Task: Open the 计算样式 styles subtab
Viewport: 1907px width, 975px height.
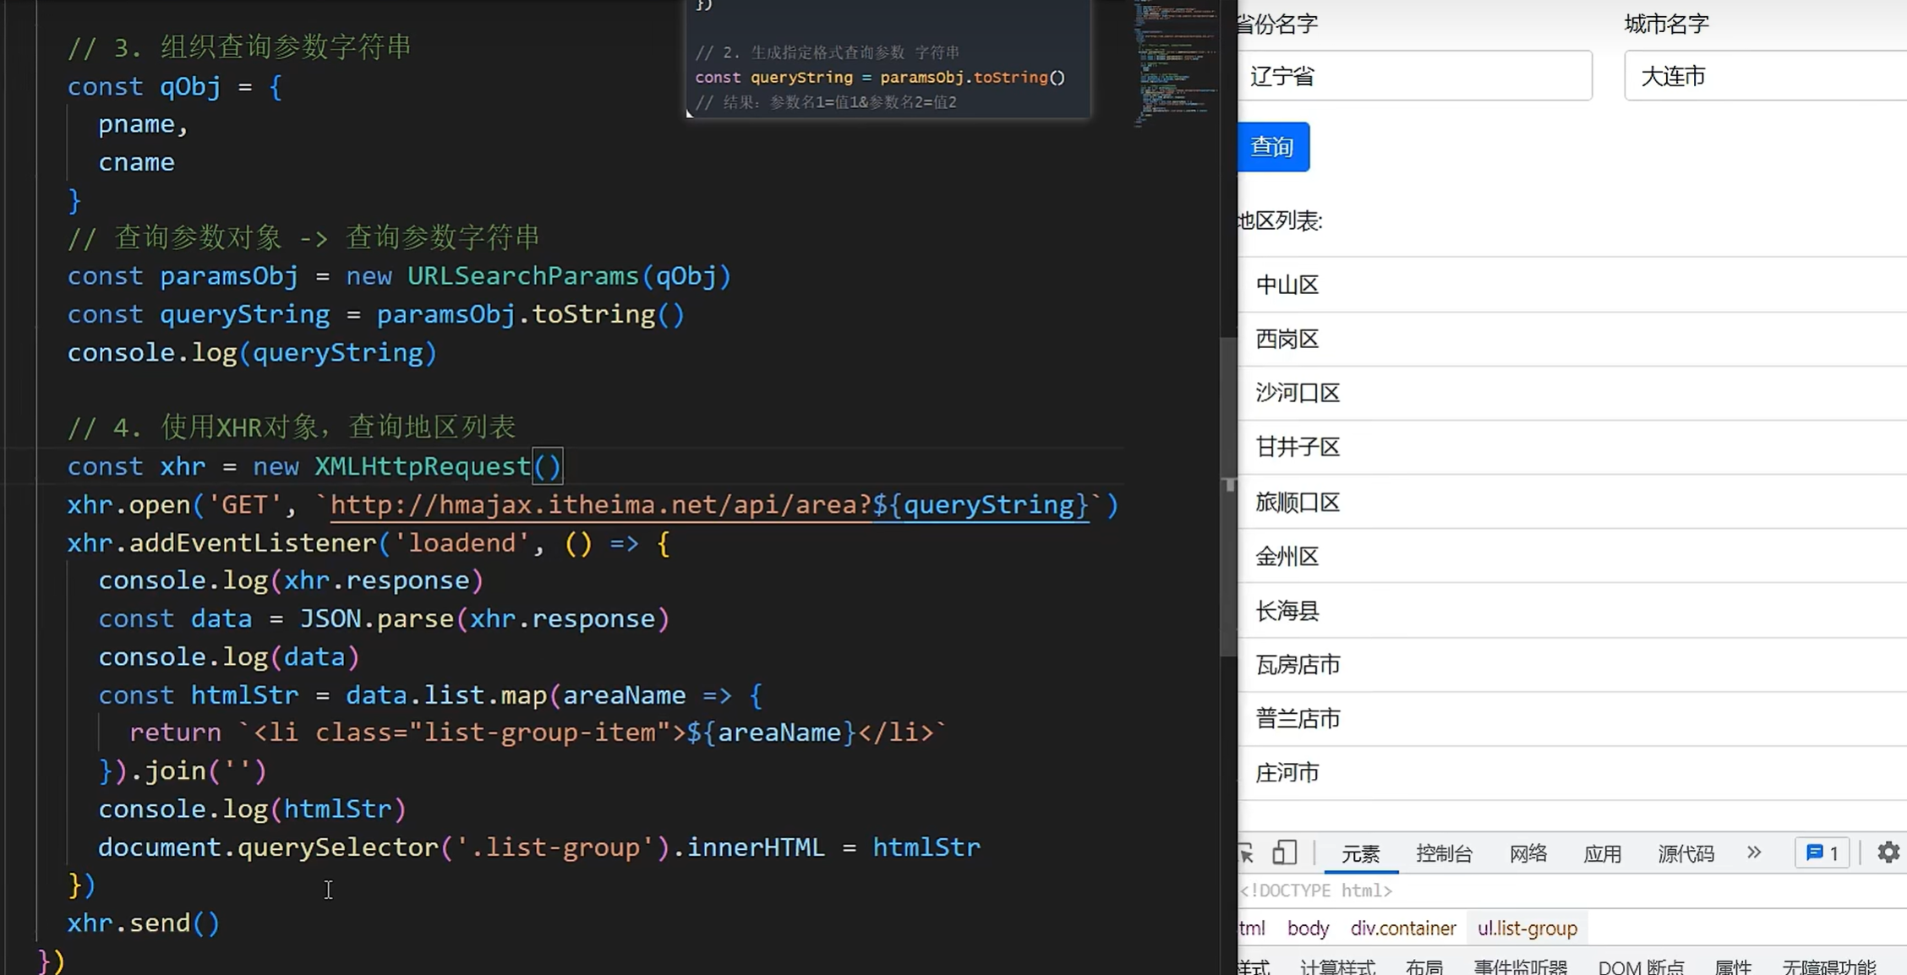Action: [1337, 967]
